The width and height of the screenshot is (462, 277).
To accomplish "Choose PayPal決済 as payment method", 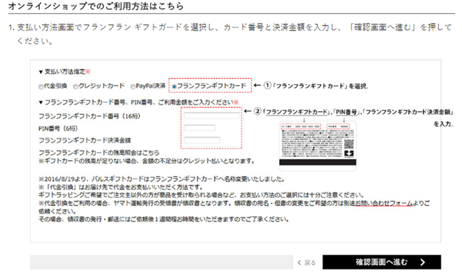I will pos(134,85).
